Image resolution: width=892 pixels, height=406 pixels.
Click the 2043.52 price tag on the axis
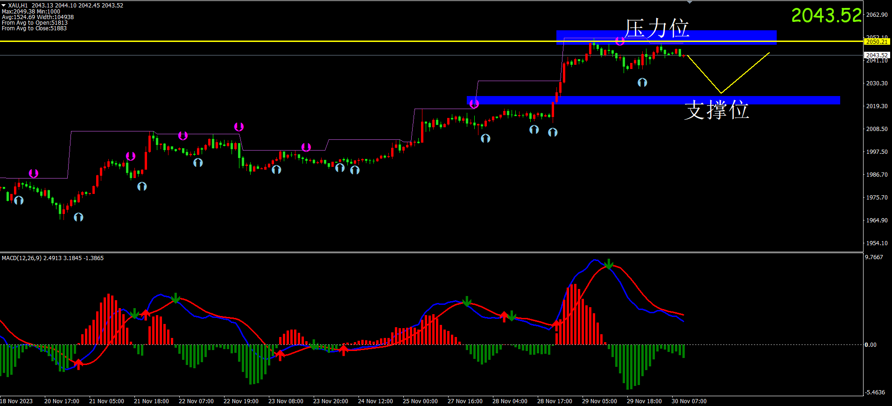tap(876, 55)
